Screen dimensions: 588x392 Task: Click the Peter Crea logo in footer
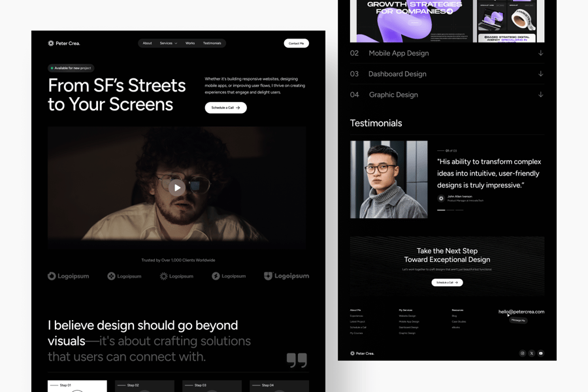(x=362, y=353)
